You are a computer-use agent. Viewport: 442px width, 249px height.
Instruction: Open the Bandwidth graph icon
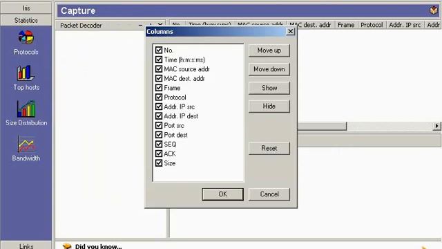(x=26, y=145)
